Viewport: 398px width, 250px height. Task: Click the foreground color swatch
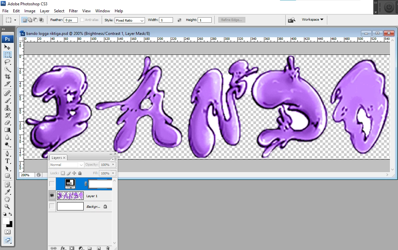6,221
